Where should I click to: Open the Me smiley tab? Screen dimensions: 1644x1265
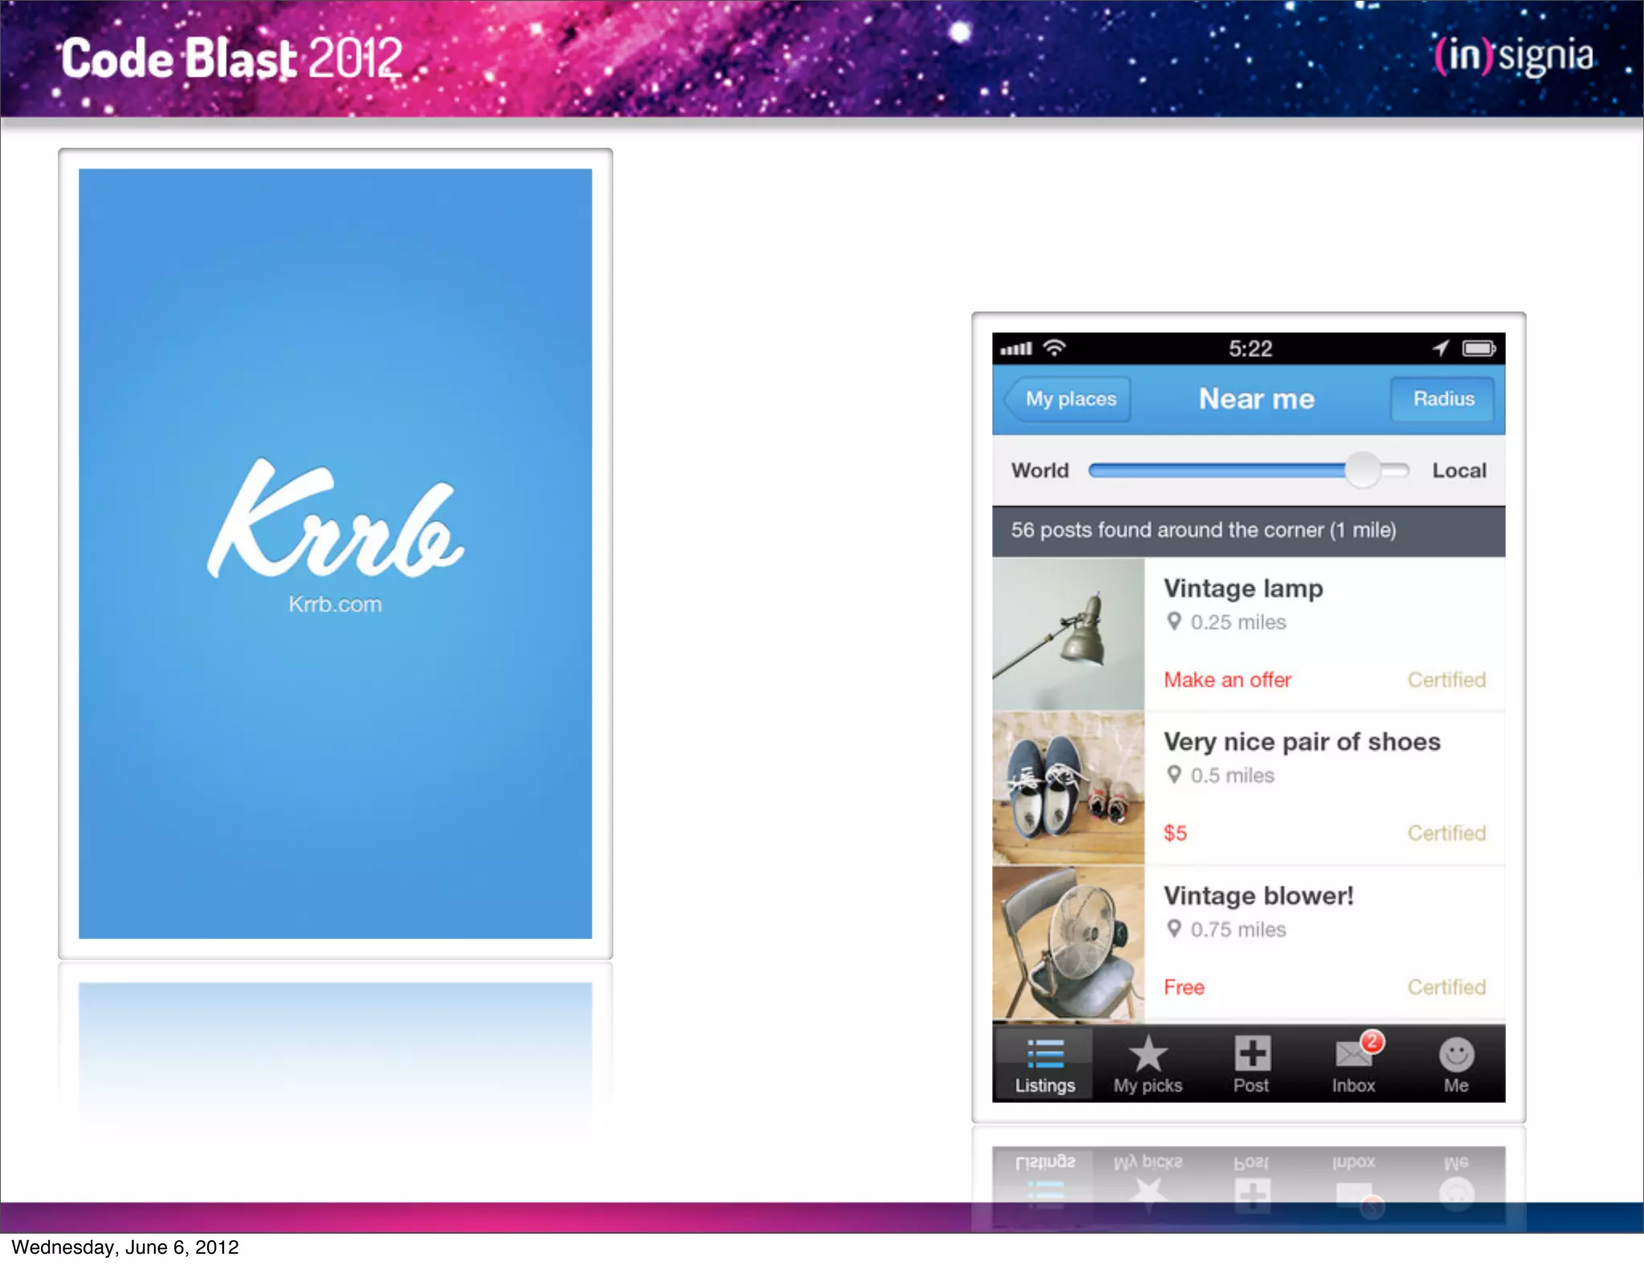click(1456, 1064)
